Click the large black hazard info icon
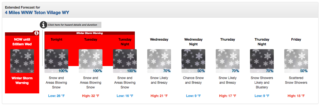Viewport: 321px width, 105px height. click(x=43, y=25)
